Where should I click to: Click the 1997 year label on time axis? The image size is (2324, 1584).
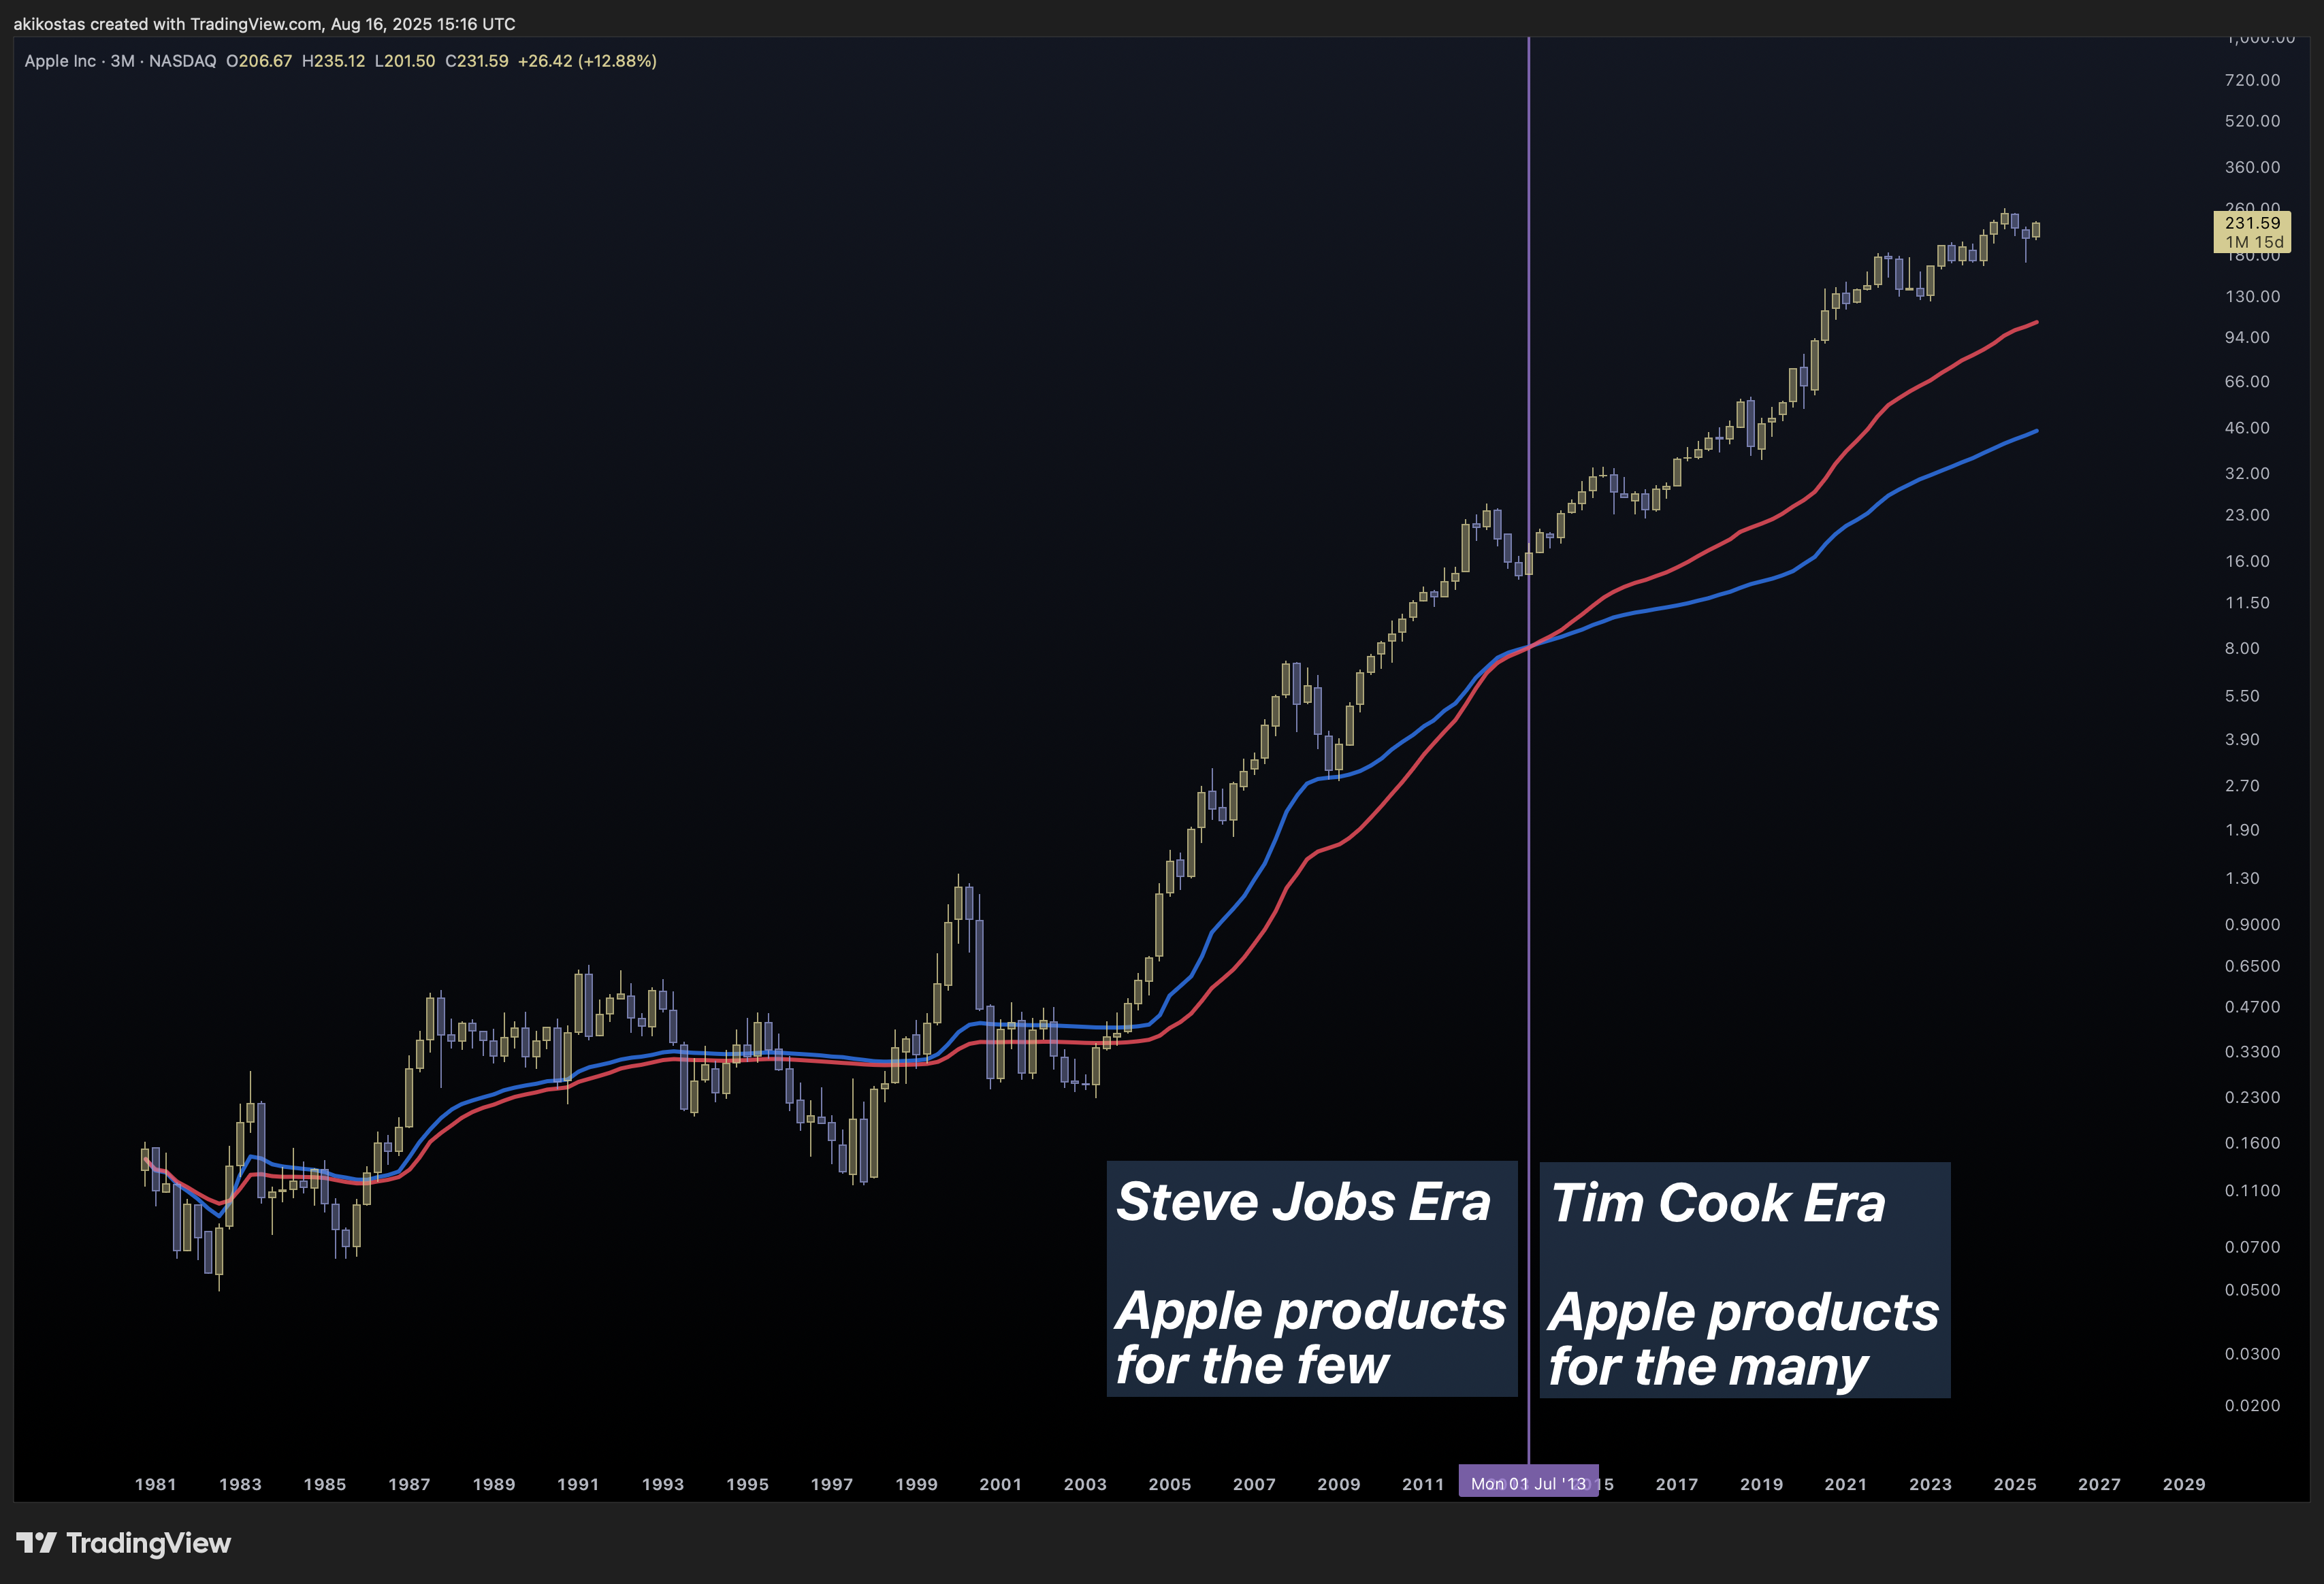point(832,1485)
